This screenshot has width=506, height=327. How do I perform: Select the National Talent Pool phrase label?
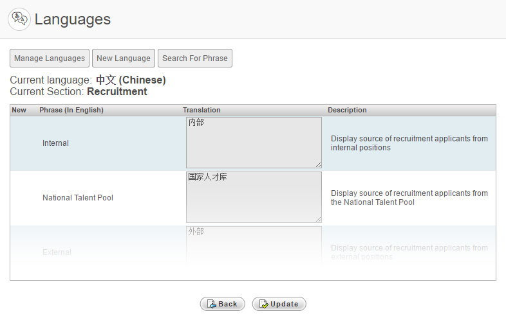[x=78, y=197]
